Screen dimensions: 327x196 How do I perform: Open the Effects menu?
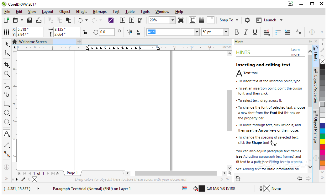click(82, 12)
